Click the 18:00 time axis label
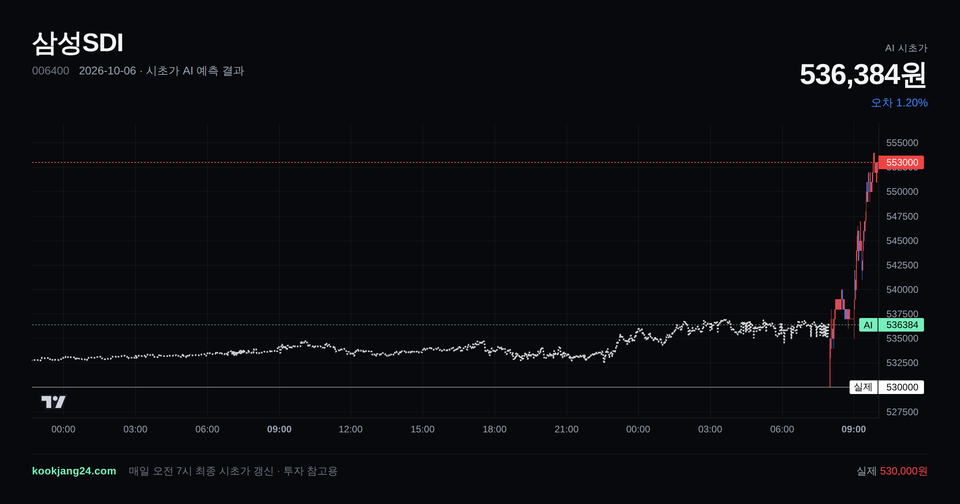This screenshot has width=960, height=504. click(494, 429)
